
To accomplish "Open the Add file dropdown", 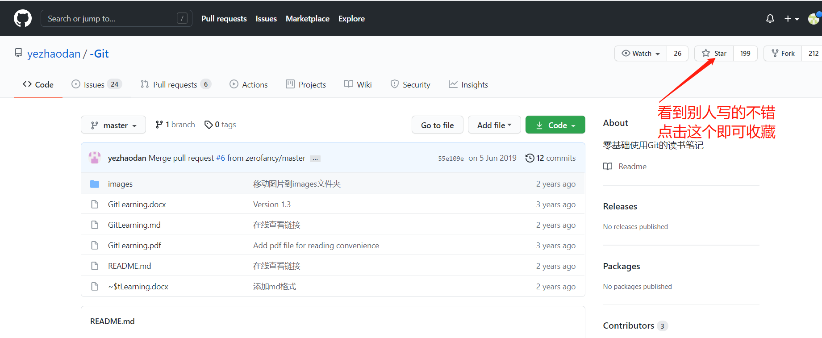I will (x=494, y=125).
